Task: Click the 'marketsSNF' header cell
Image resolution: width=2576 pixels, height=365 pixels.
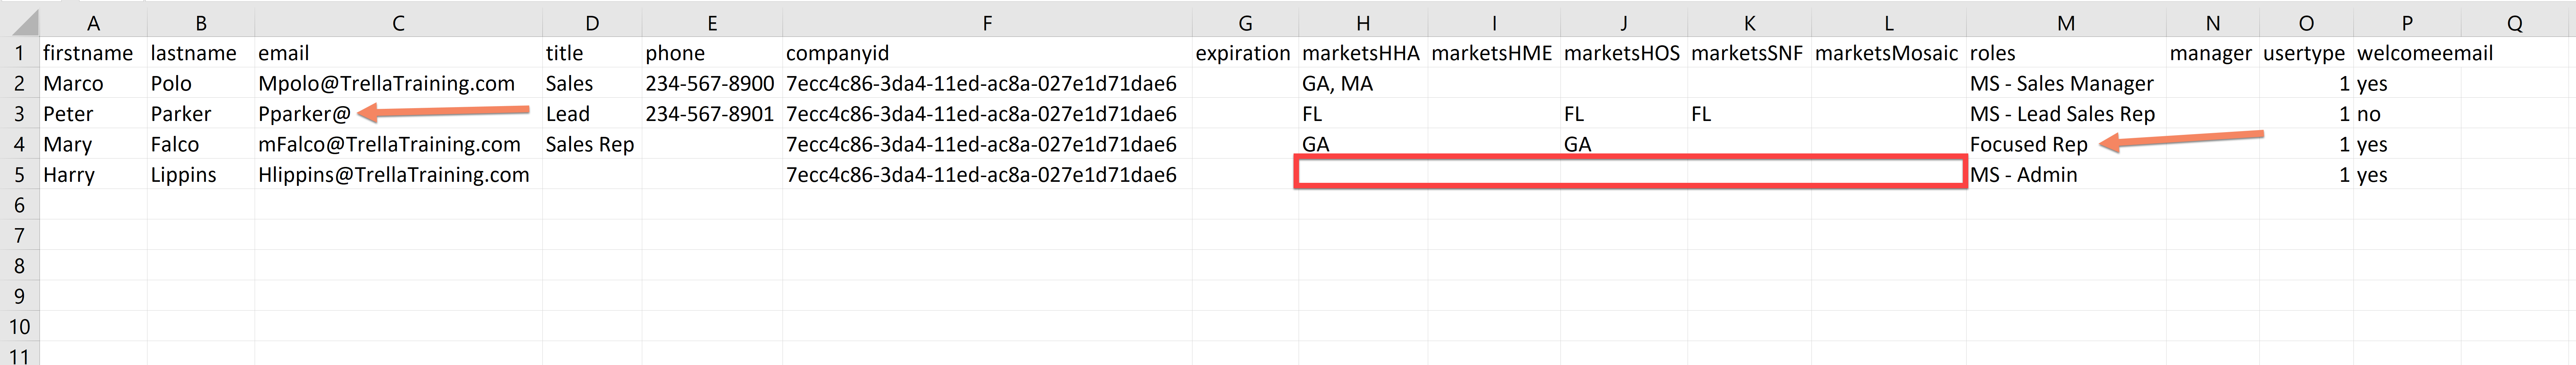Action: coord(1749,53)
